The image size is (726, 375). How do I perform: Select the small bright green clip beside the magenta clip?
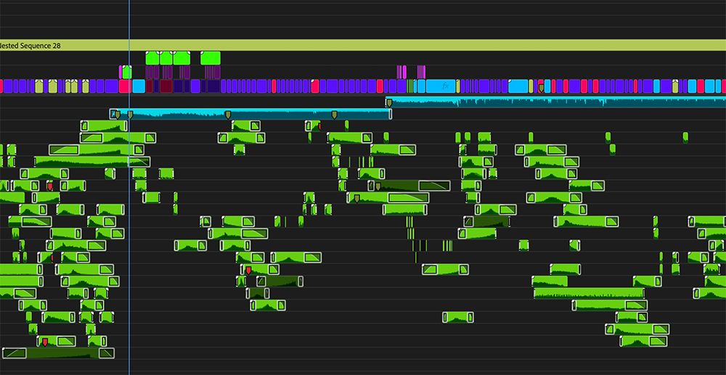coord(127,72)
